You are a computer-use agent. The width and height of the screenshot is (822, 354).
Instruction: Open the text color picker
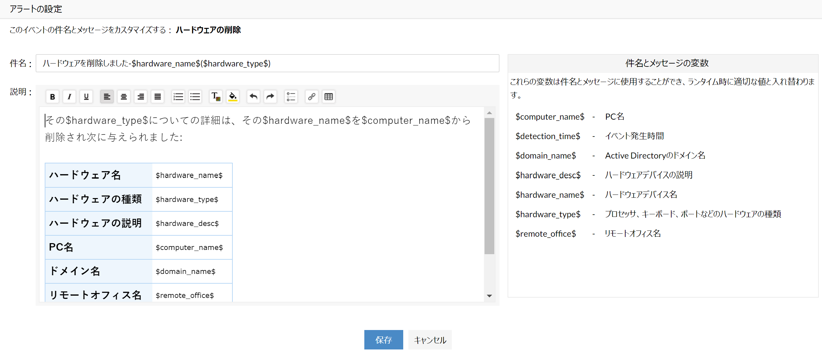click(x=216, y=97)
